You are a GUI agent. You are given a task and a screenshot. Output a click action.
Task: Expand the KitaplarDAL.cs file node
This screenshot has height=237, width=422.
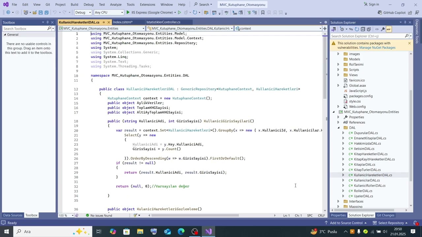pos(343,165)
